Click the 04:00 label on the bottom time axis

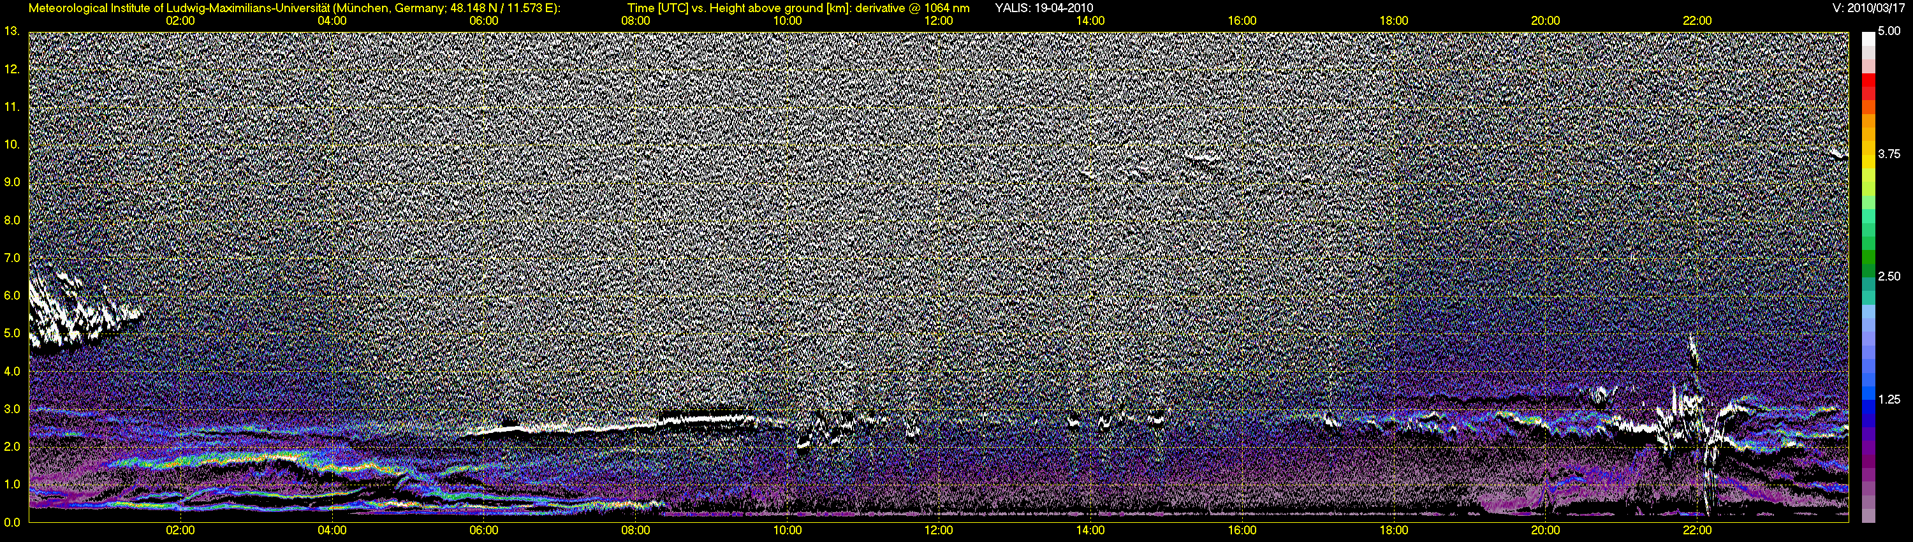(x=332, y=530)
